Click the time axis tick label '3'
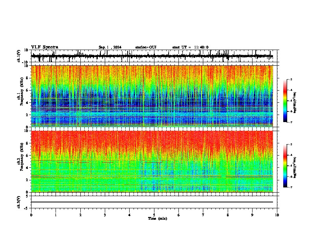The image size is (312, 241). (105, 215)
